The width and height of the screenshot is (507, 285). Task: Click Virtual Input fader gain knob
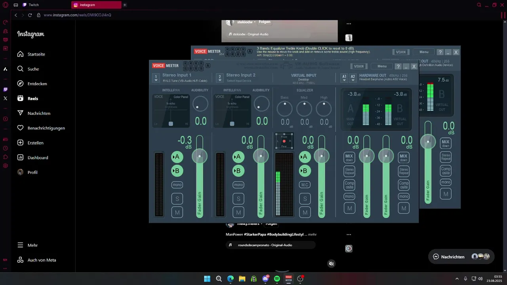click(x=322, y=156)
